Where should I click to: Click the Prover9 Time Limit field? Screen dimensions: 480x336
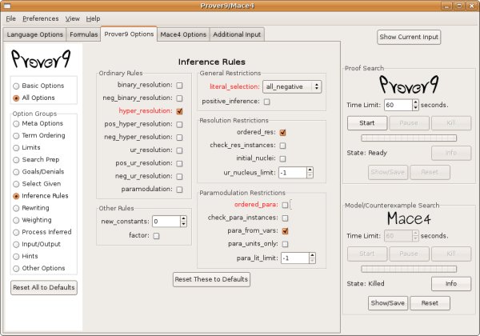click(398, 105)
